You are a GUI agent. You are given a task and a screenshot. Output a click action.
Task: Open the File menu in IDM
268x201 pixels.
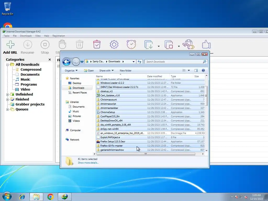coord(15,36)
